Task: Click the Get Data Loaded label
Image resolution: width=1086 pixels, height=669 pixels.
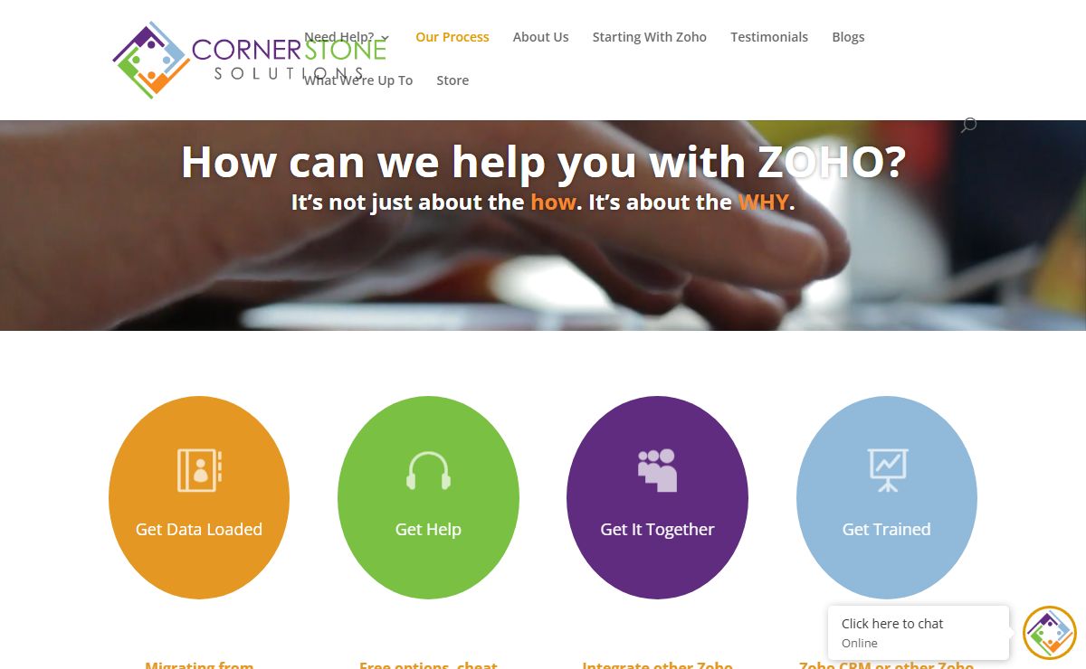Action: point(199,530)
